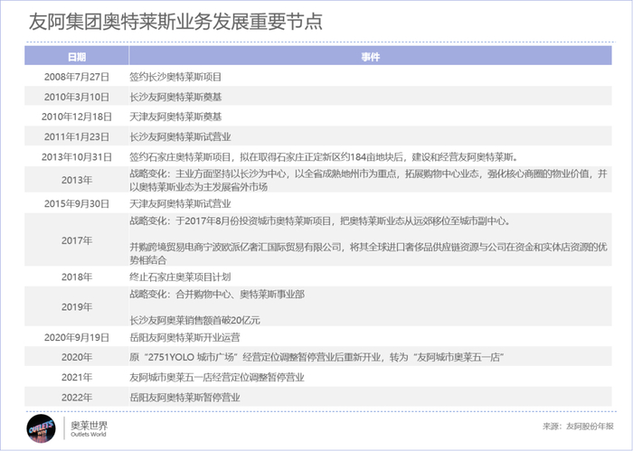
Task: Click date cell 2020年9月19日
Action: tap(77, 337)
